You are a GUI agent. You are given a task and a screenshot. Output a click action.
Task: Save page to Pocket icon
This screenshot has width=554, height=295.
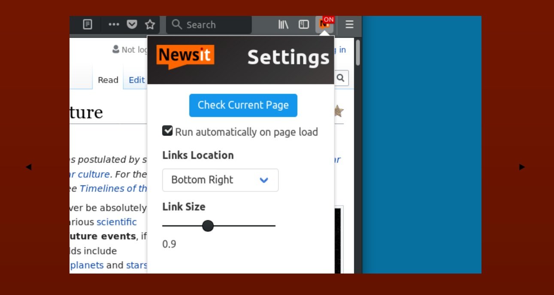click(132, 24)
